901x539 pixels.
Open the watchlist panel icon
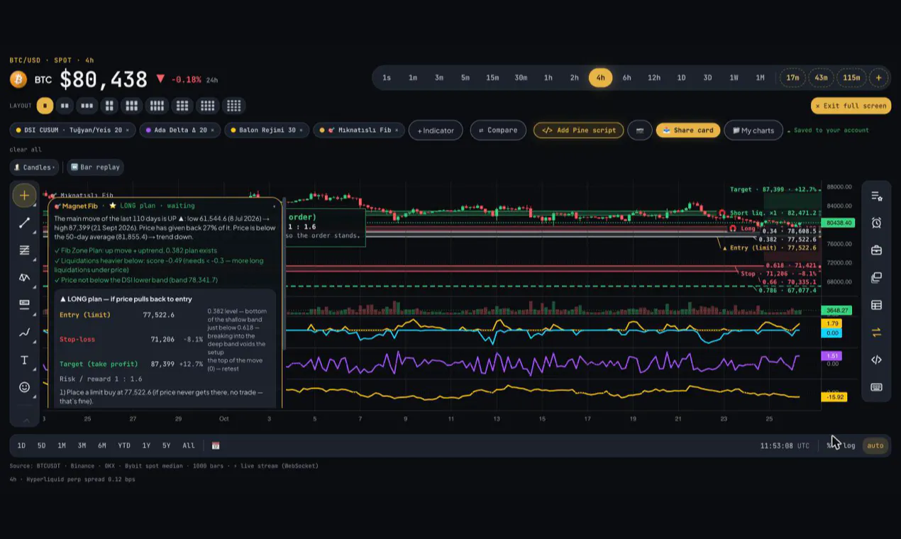tap(876, 196)
